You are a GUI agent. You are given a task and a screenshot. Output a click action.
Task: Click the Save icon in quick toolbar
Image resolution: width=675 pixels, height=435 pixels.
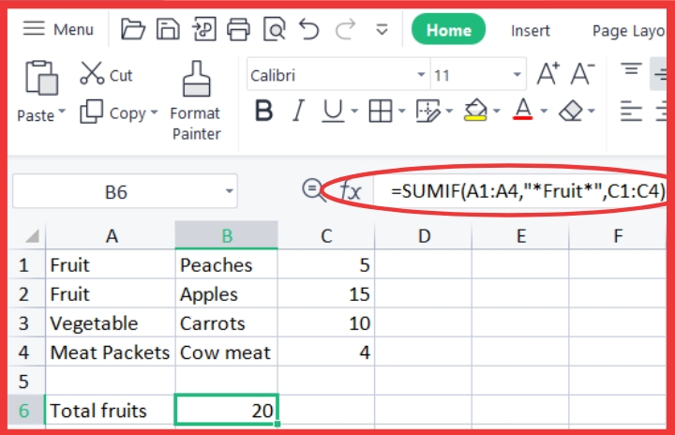tap(169, 30)
